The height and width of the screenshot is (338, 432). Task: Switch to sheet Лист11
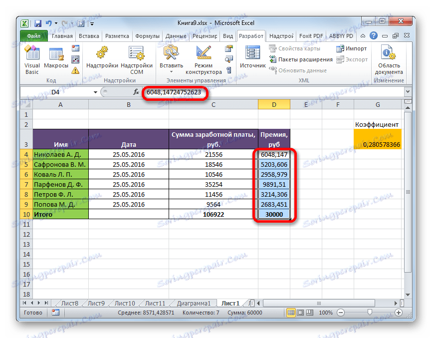tap(155, 303)
